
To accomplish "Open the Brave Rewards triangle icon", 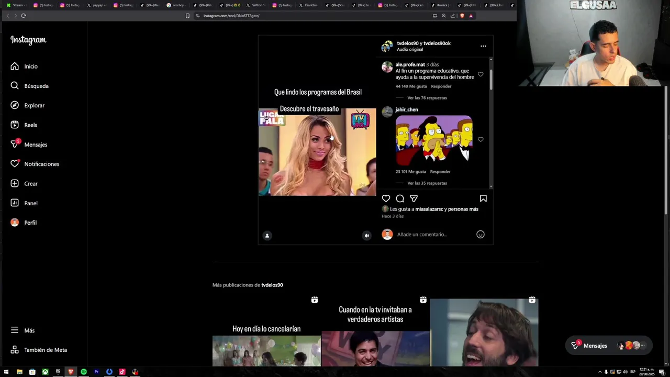I will [x=471, y=16].
